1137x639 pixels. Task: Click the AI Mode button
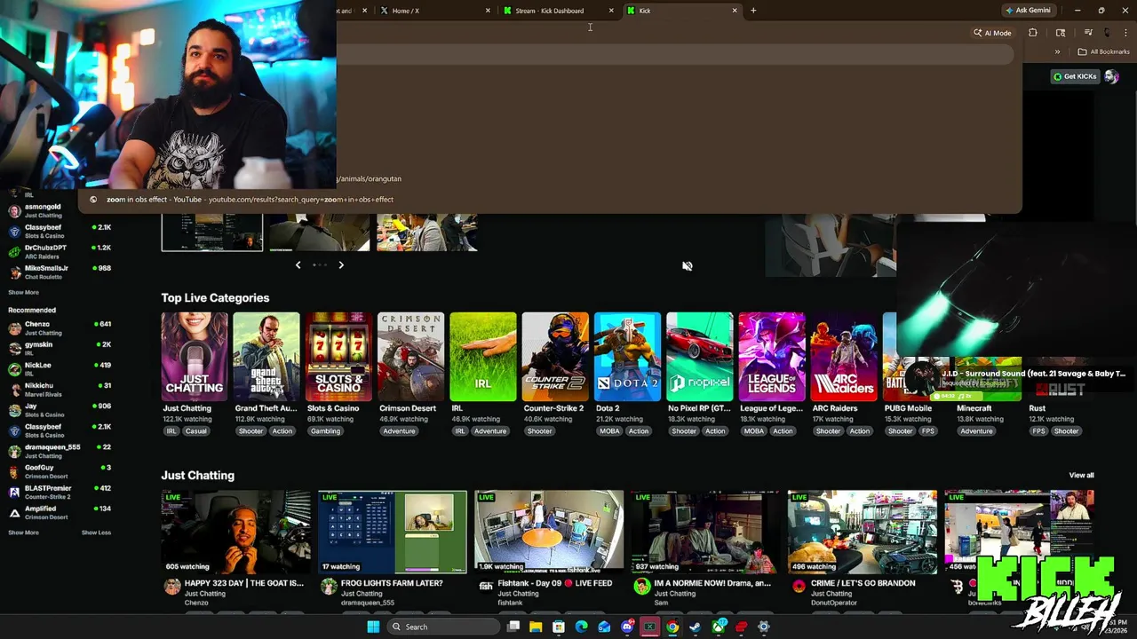click(992, 33)
